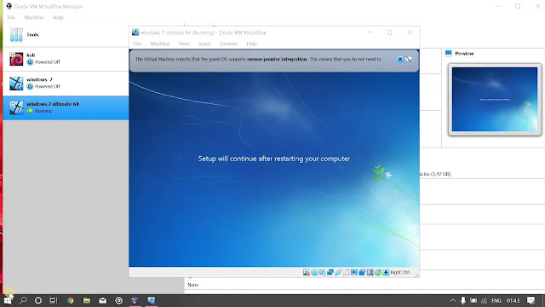The width and height of the screenshot is (545, 307).
Task: Open taskbar search
Action: pyautogui.click(x=23, y=300)
